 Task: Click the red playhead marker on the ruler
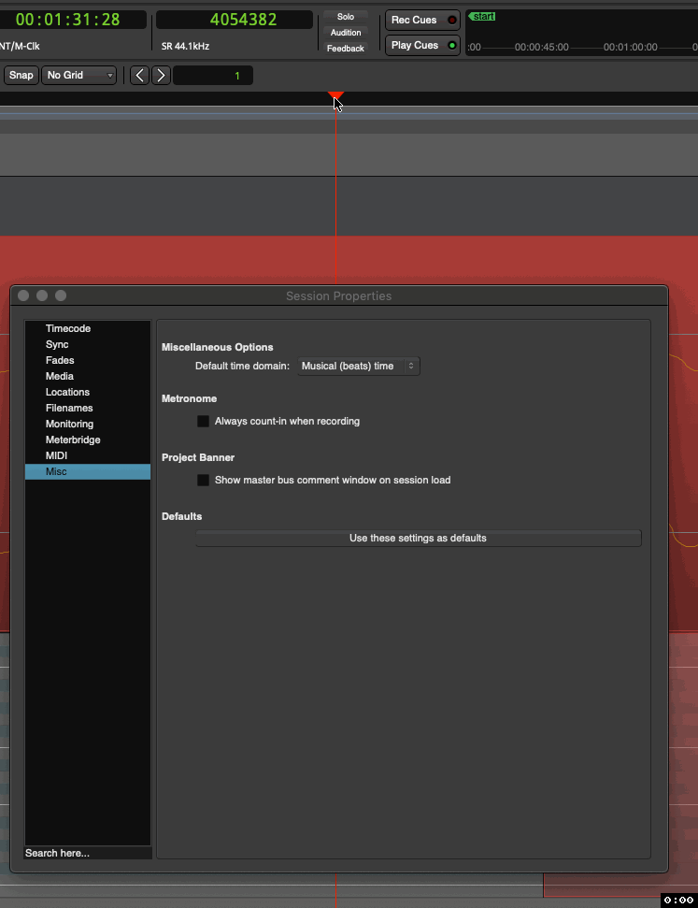coord(336,94)
